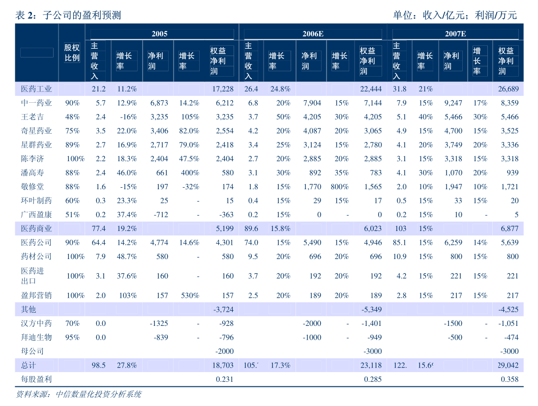Click the 王老吉 row label
This screenshot has width=538, height=406.
[x=32, y=117]
